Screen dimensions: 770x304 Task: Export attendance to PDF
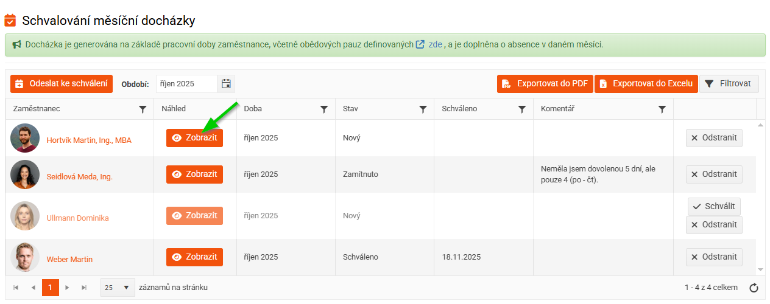(545, 84)
